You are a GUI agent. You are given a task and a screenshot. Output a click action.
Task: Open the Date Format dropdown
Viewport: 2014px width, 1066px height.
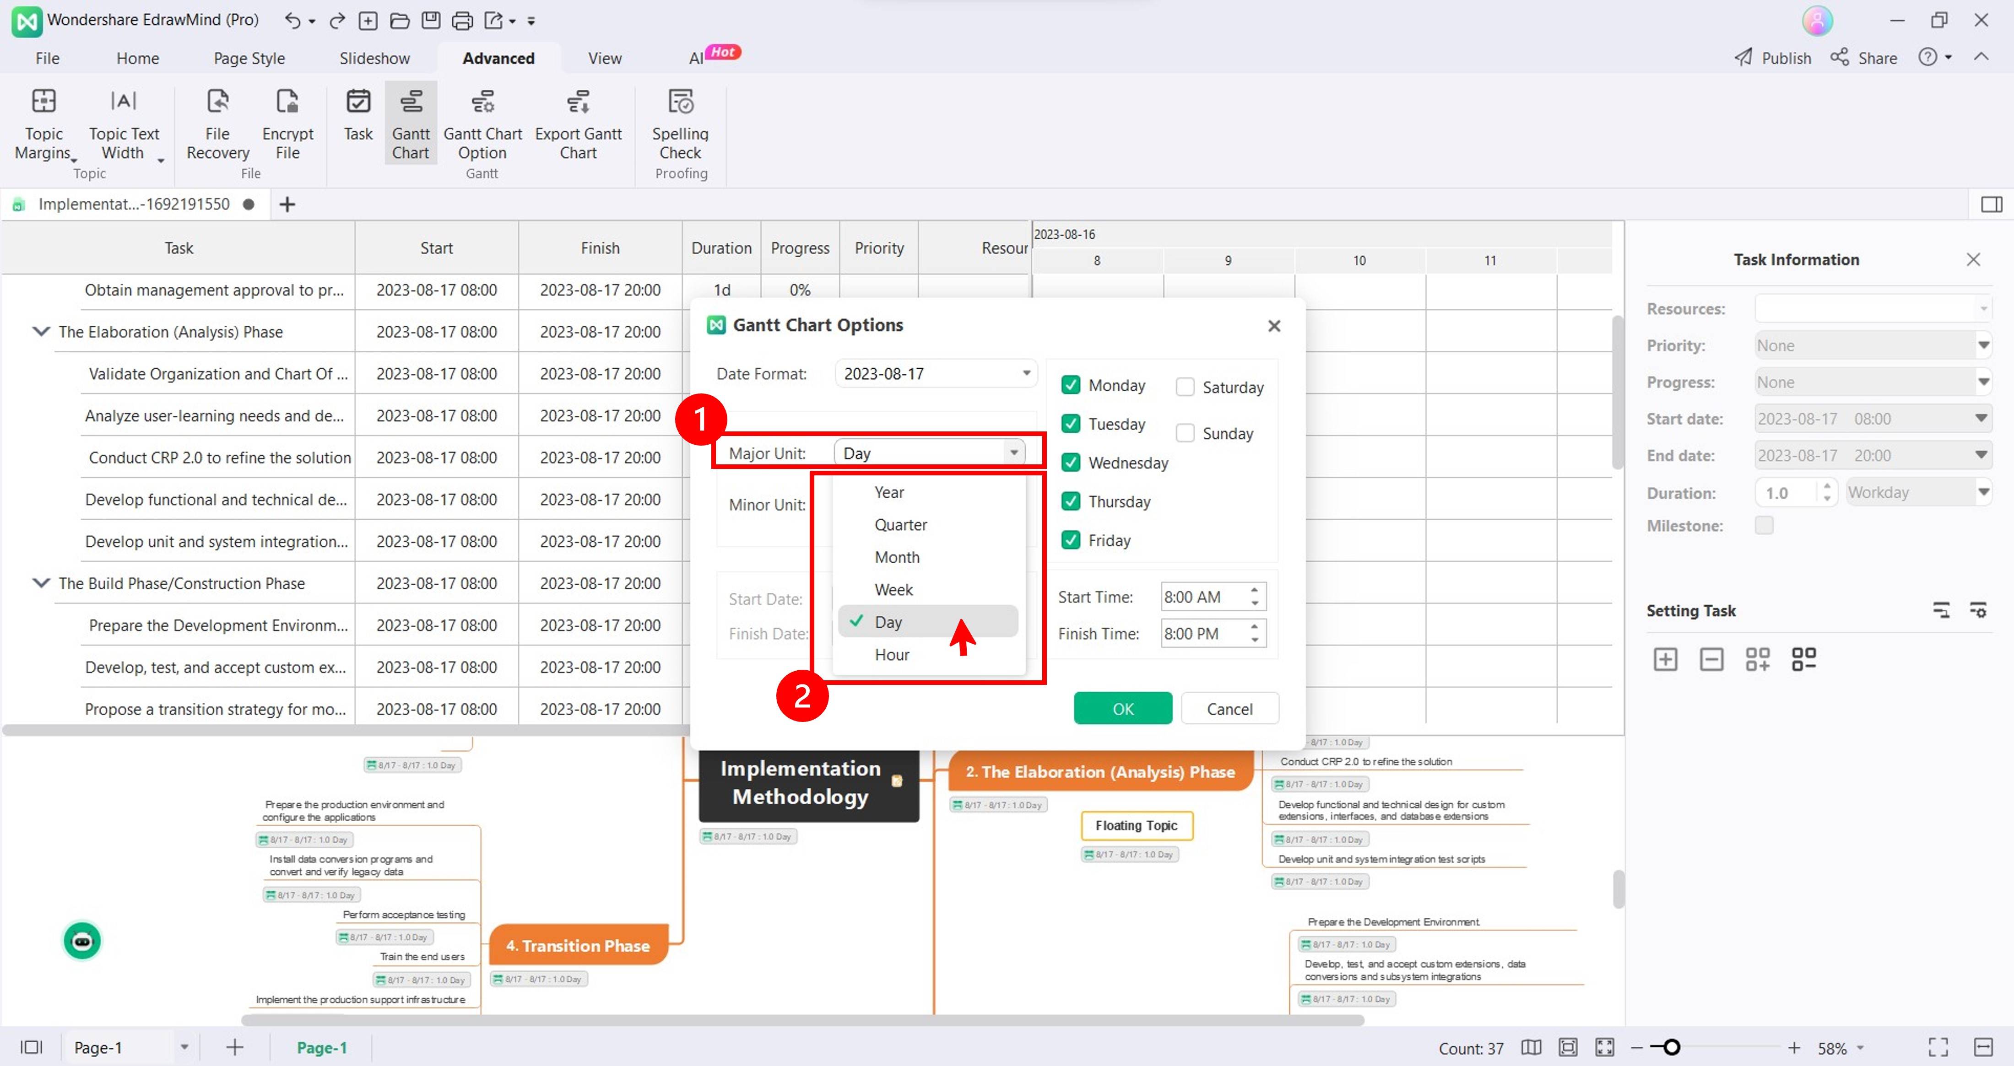coord(935,374)
